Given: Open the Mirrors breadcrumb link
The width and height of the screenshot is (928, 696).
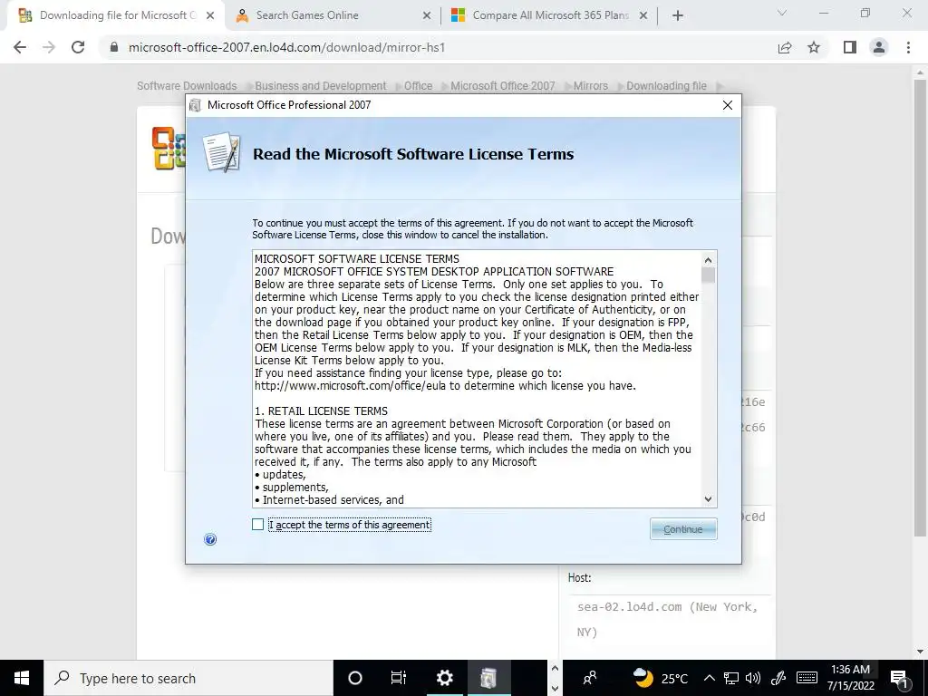Looking at the screenshot, I should click(x=591, y=86).
